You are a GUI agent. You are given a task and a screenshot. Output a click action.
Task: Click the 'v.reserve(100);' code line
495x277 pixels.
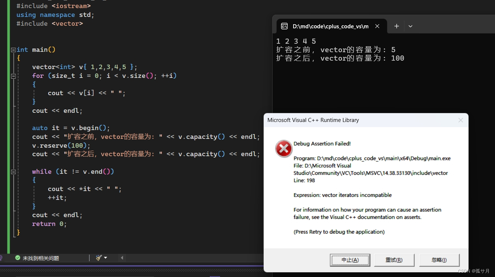pyautogui.click(x=61, y=145)
